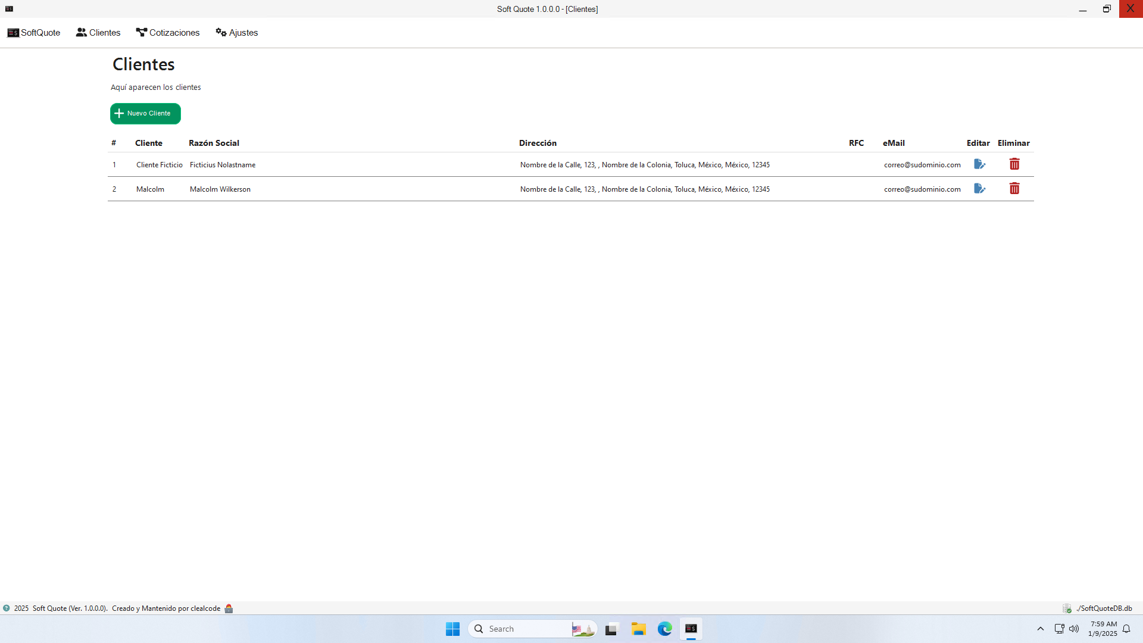Click the Windows Start button
Viewport: 1143px width, 643px height.
tap(452, 629)
